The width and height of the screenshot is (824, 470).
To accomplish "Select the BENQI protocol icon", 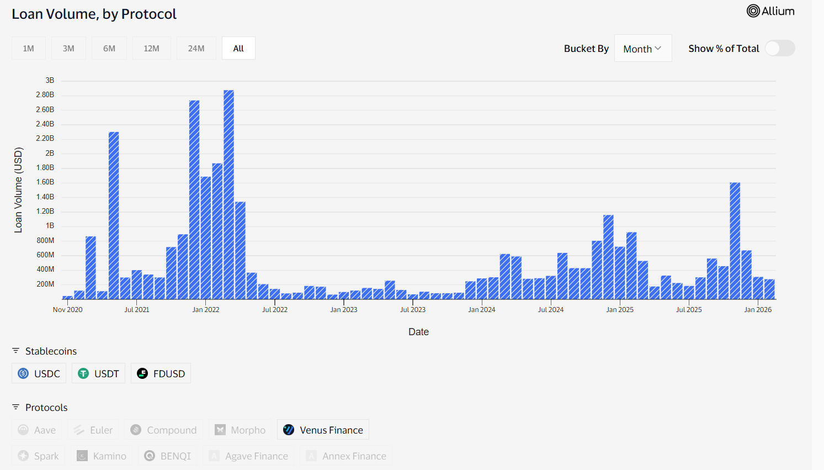I will (148, 455).
